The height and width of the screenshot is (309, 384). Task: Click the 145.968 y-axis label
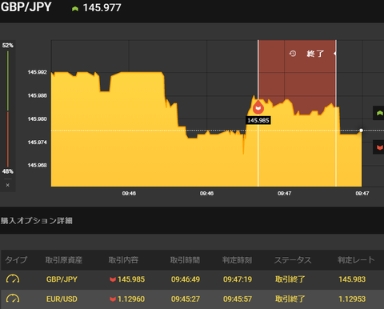[37, 166]
